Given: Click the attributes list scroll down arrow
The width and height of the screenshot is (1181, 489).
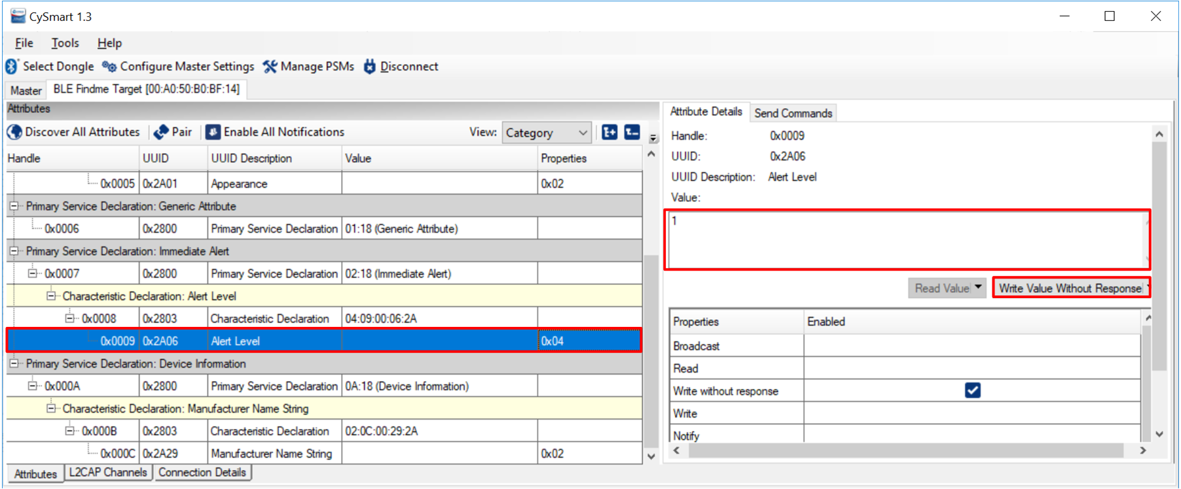Looking at the screenshot, I should point(651,457).
